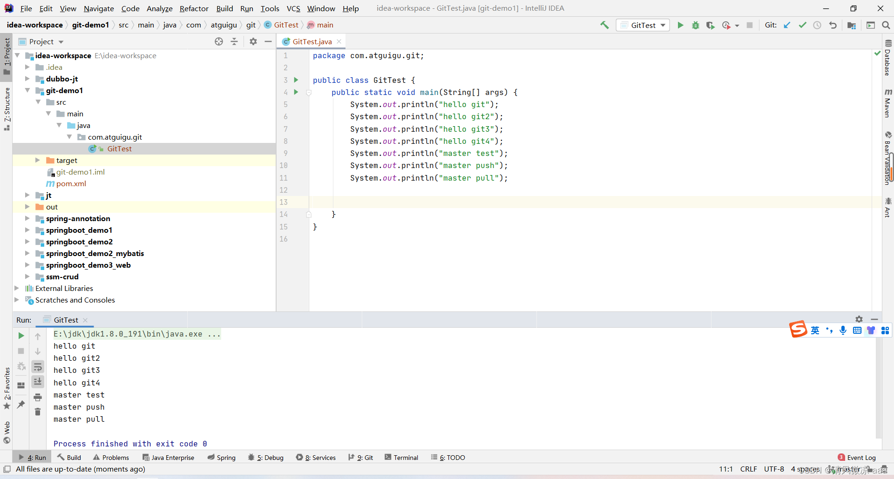Click run gutter icon beside class GitTest
Screen dimensions: 894x479
pos(296,80)
